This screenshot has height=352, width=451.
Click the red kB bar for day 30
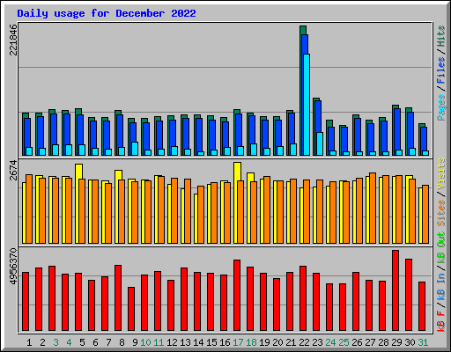pyautogui.click(x=409, y=295)
